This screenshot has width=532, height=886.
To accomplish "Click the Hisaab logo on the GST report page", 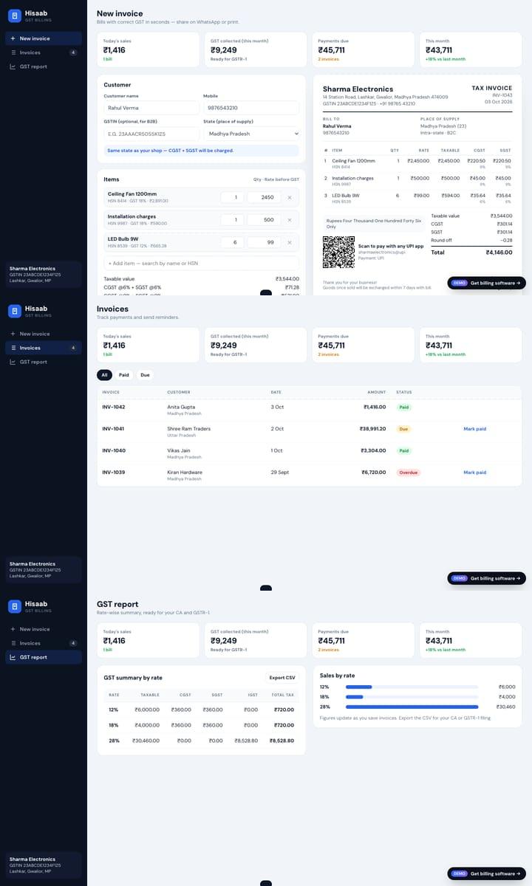I will pyautogui.click(x=14, y=606).
